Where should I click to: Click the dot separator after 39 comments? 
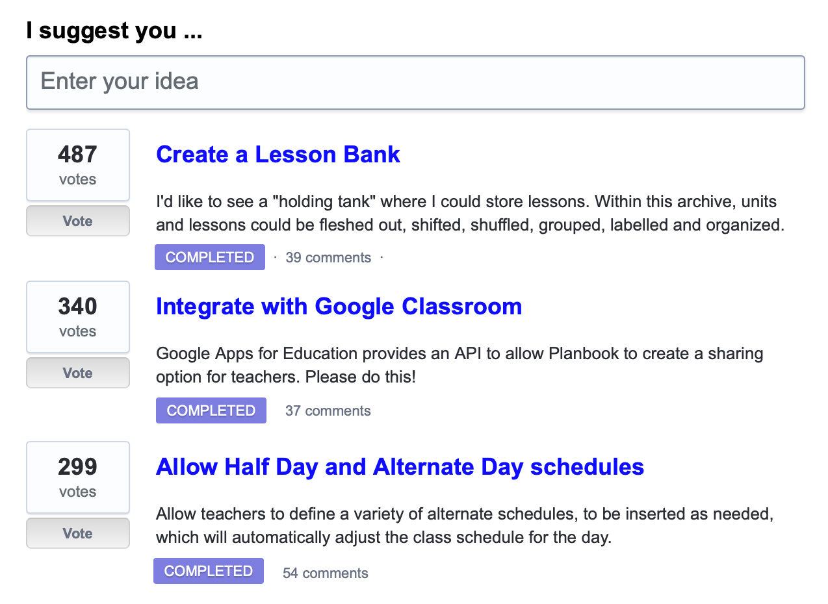tap(381, 258)
